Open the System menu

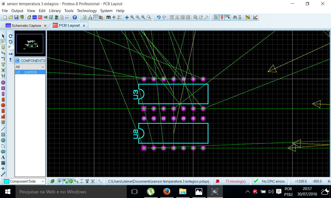106,11
